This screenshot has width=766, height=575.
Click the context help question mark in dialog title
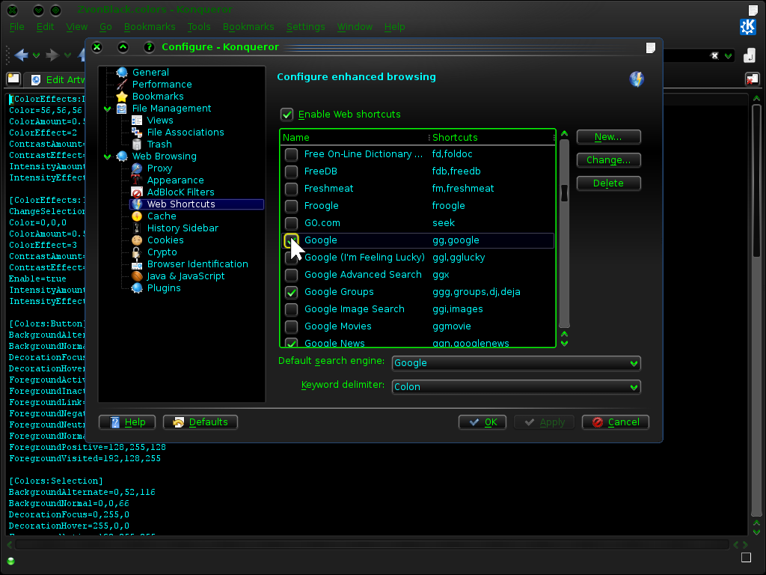coord(149,47)
